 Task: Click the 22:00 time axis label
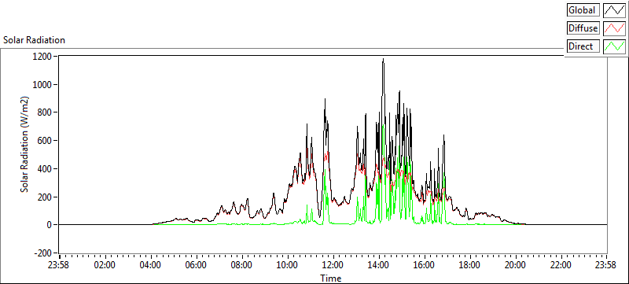click(x=561, y=265)
